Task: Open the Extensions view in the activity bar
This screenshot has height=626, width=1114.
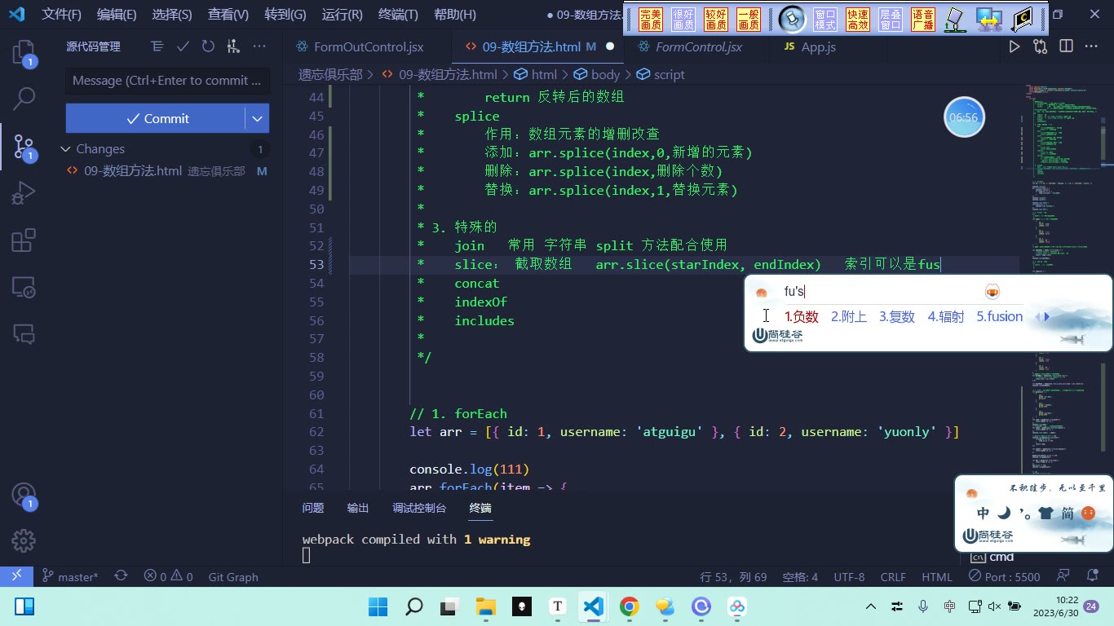Action: pyautogui.click(x=24, y=240)
